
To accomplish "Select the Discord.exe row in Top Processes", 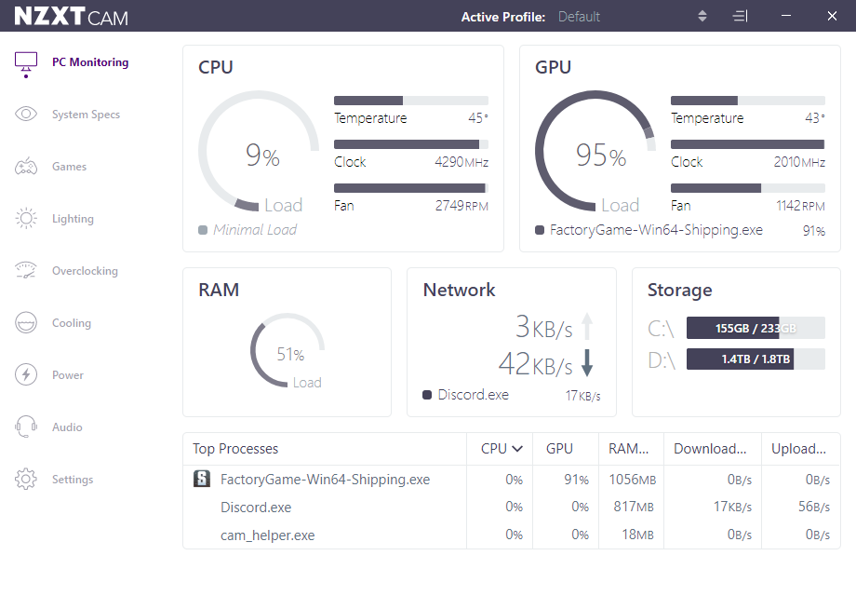I will 256,508.
